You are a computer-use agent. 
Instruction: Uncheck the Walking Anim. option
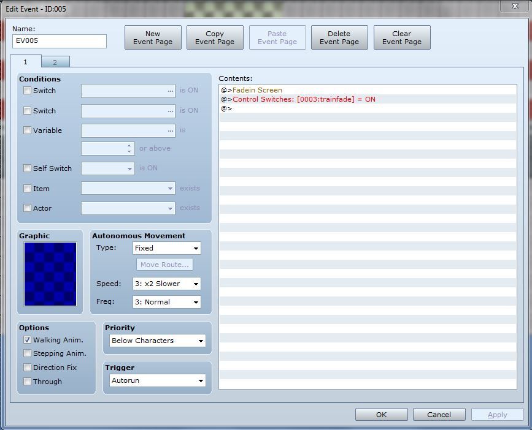tap(27, 340)
